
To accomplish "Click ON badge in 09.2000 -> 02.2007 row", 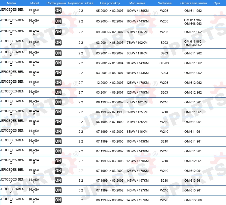I will pos(58,32).
